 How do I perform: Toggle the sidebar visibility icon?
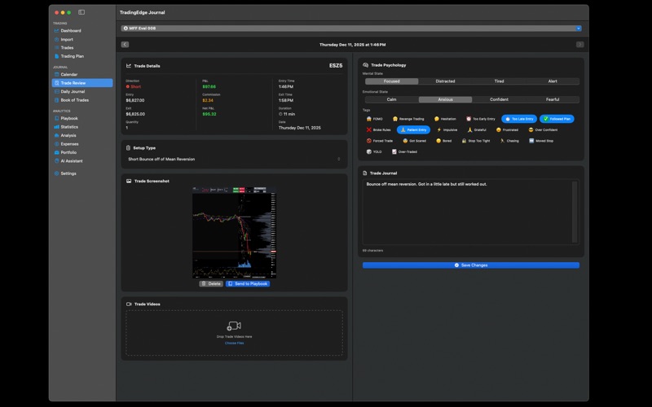[81, 12]
